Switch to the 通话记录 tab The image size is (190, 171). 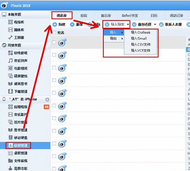pyautogui.click(x=176, y=15)
